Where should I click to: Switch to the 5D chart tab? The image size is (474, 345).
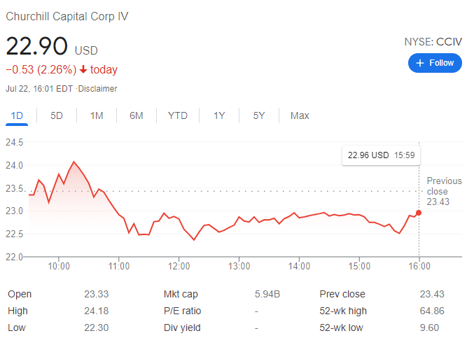point(57,115)
